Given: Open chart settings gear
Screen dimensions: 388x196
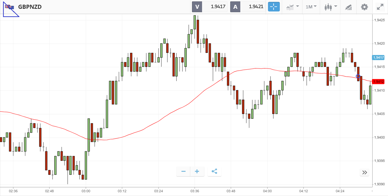Looking at the screenshot, I should pyautogui.click(x=364, y=7).
